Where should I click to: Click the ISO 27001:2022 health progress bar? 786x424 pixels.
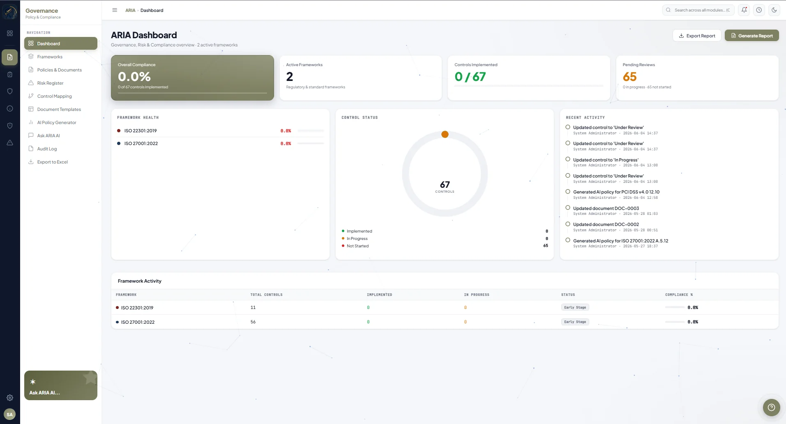click(x=311, y=143)
